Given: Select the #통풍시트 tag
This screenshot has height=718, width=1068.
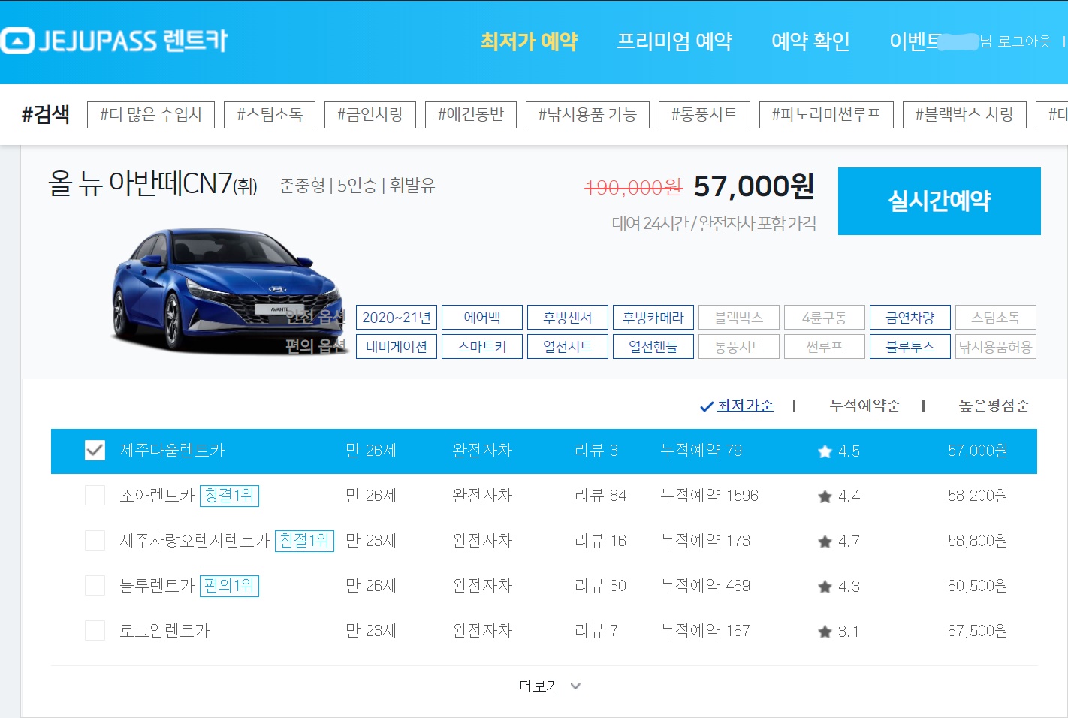Looking at the screenshot, I should click(x=704, y=115).
